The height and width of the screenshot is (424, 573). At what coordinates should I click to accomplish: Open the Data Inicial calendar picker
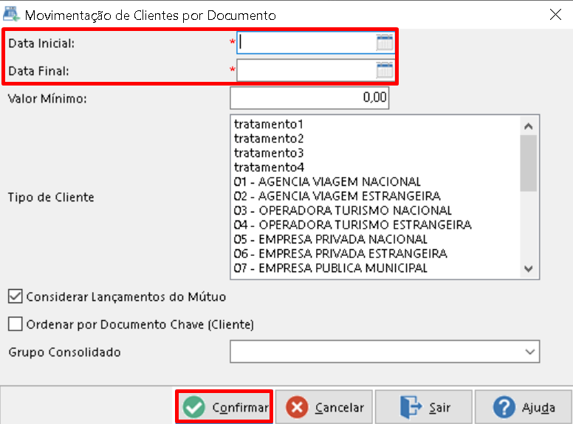tap(385, 43)
